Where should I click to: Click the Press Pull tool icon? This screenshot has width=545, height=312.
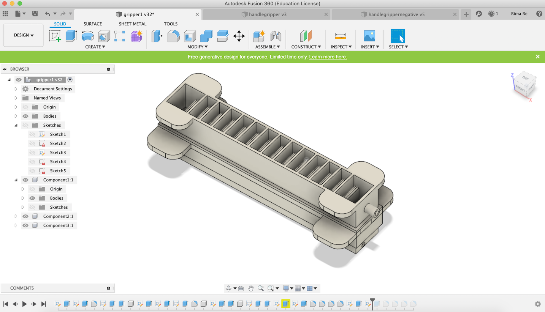(x=157, y=36)
